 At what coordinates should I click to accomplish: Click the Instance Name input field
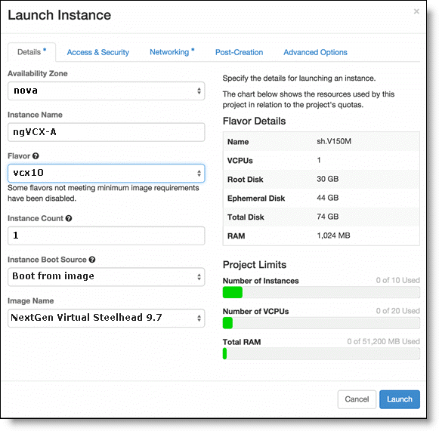(106, 132)
